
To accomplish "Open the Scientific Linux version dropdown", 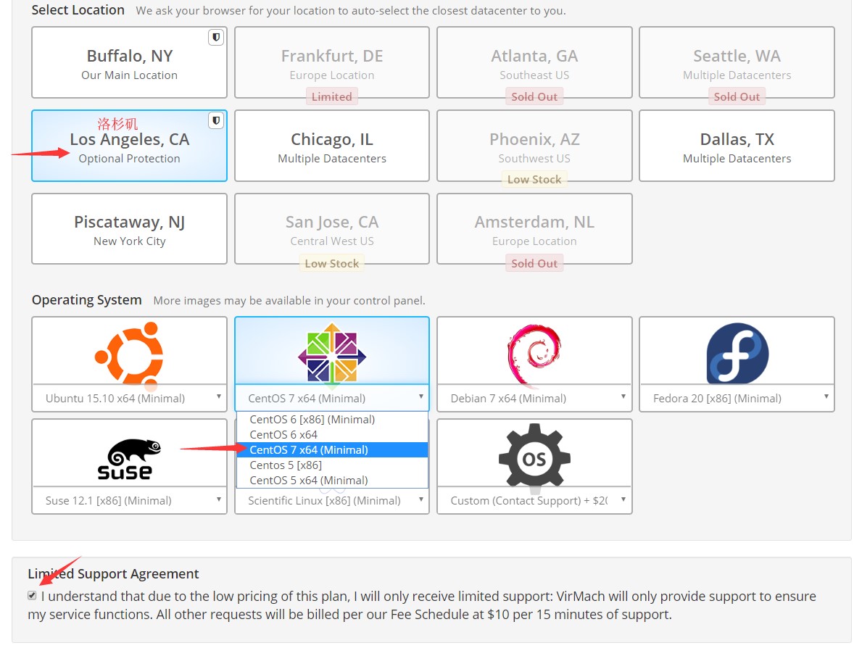I will [332, 500].
